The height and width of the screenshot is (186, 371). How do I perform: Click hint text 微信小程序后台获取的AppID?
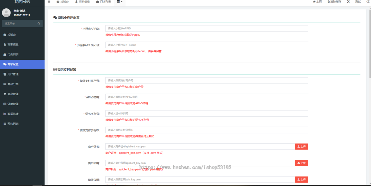click(123, 35)
